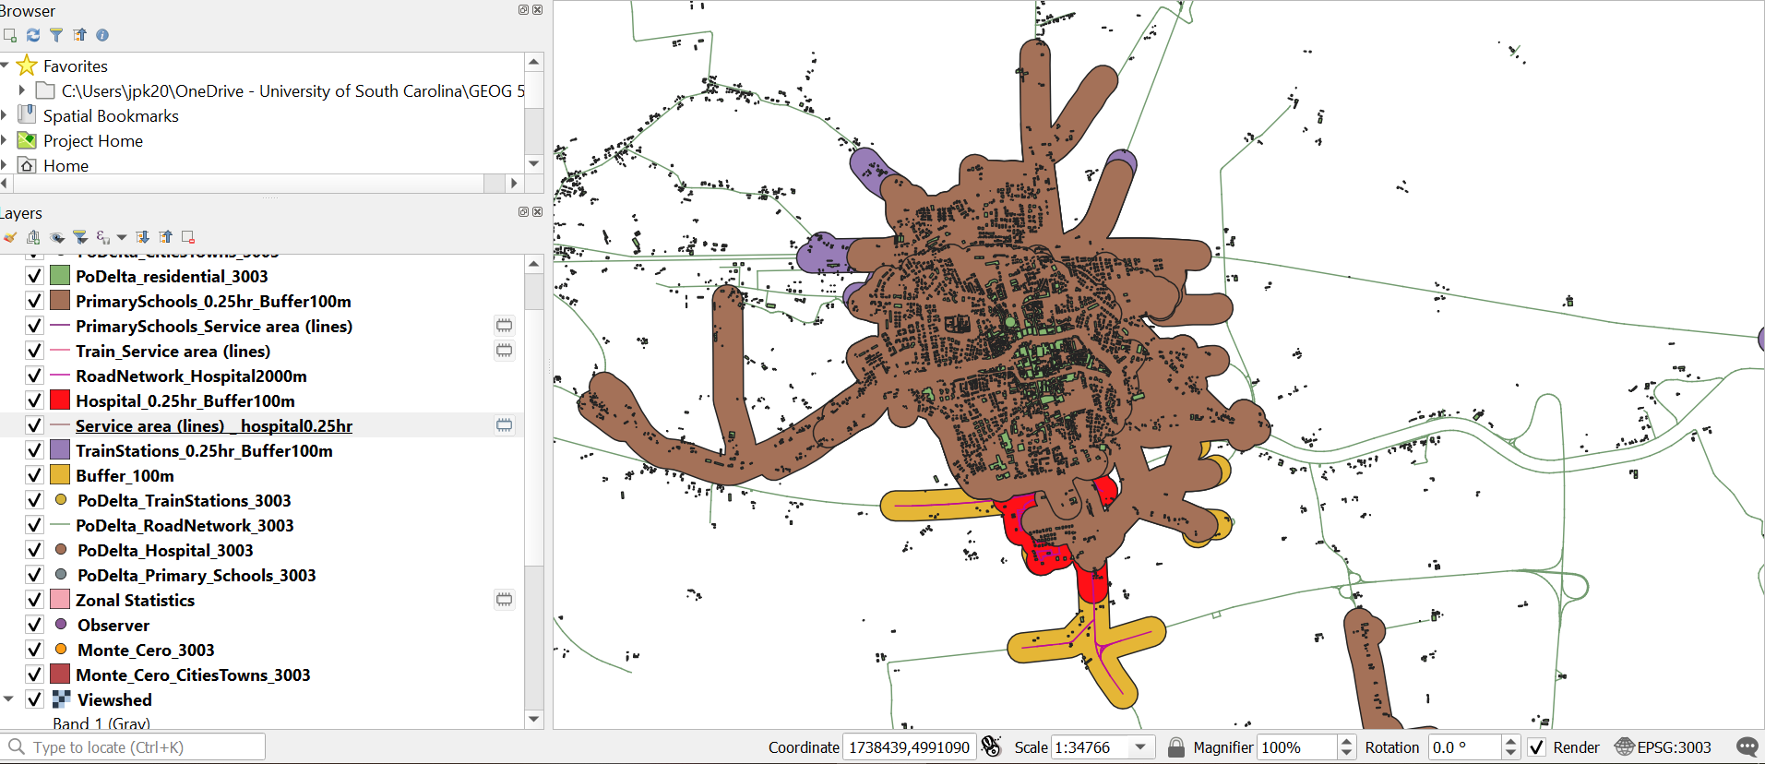This screenshot has width=1765, height=764.
Task: Open the Scale dropdown list
Action: [1141, 747]
